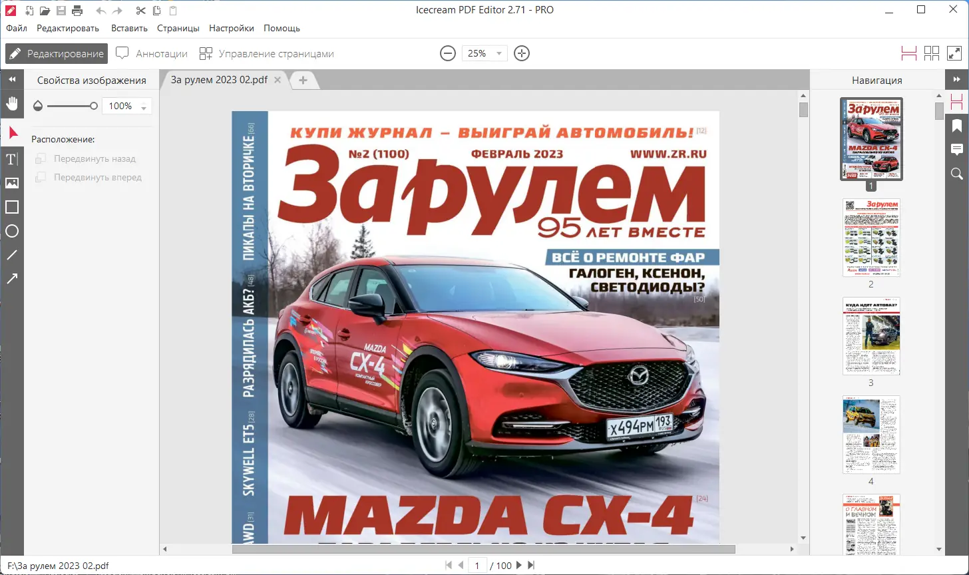Print the document with the printer icon
The width and height of the screenshot is (969, 575).
point(77,11)
